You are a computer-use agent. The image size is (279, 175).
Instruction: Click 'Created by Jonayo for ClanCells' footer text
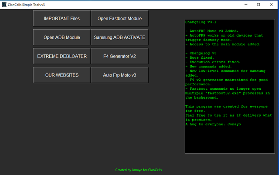(139, 170)
